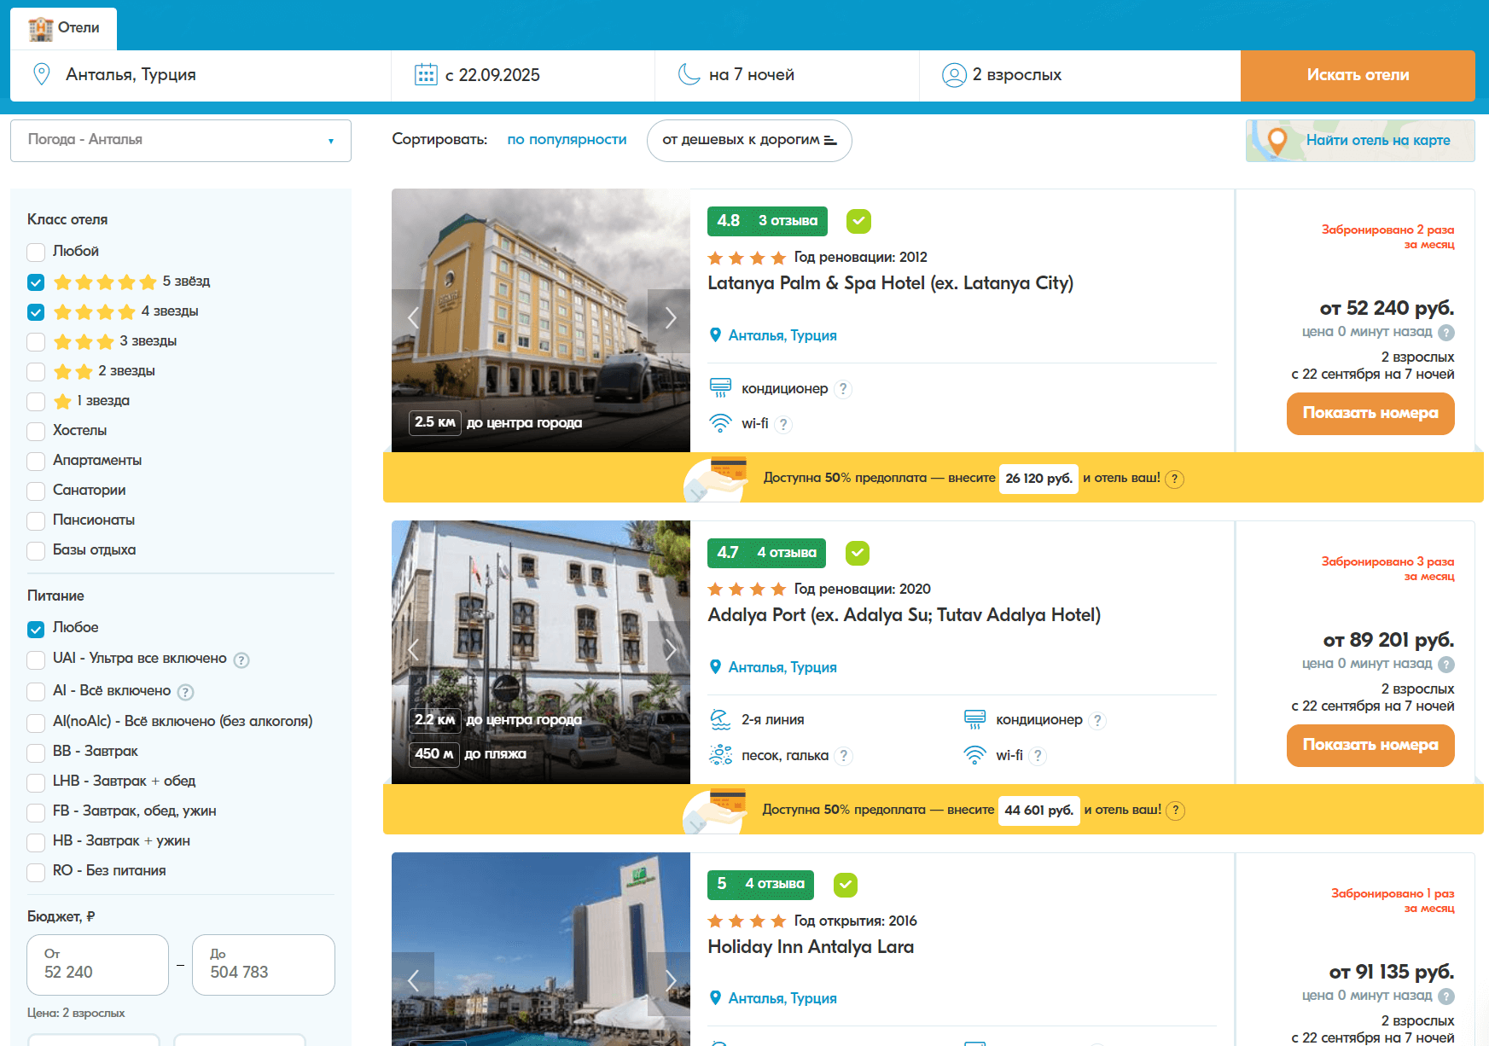Viewport: 1489px width, 1046px height.
Task: Uncheck the 5 звёзд filter
Action: [x=36, y=282]
